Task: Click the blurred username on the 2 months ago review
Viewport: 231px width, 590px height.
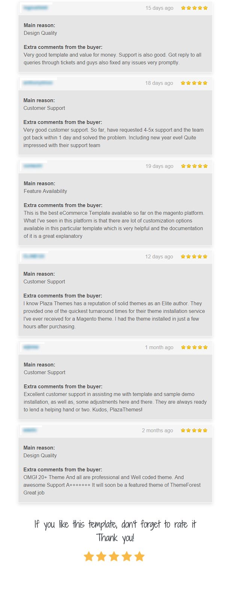Action: coord(30,430)
